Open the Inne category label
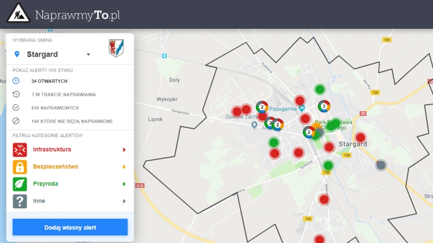 (39, 201)
